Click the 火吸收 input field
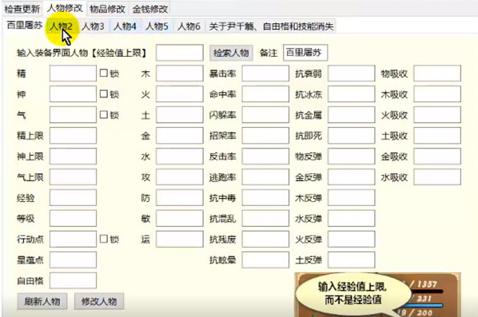The width and height of the screenshot is (478, 317). 437,115
